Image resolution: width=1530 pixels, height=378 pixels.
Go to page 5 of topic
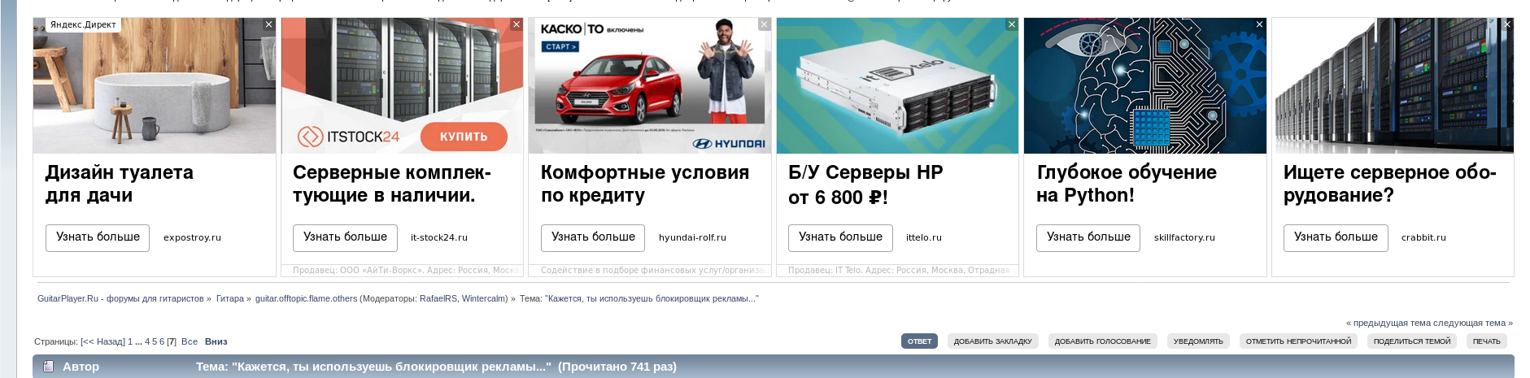[x=155, y=341]
